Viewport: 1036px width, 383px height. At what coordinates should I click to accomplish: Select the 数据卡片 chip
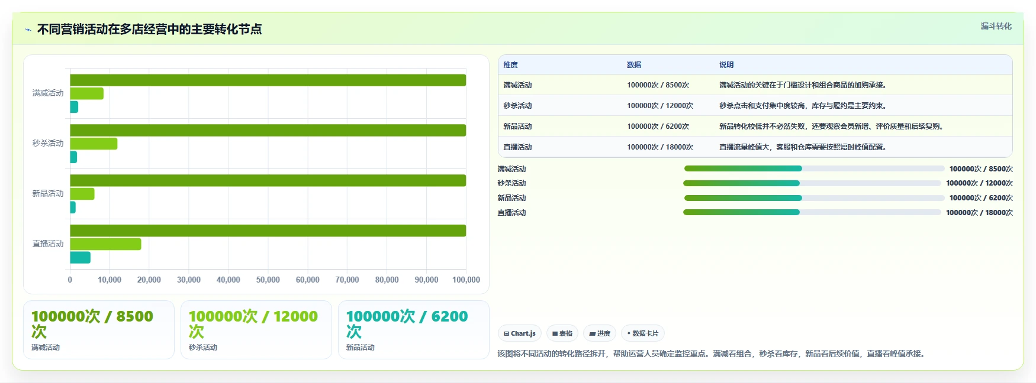point(642,333)
